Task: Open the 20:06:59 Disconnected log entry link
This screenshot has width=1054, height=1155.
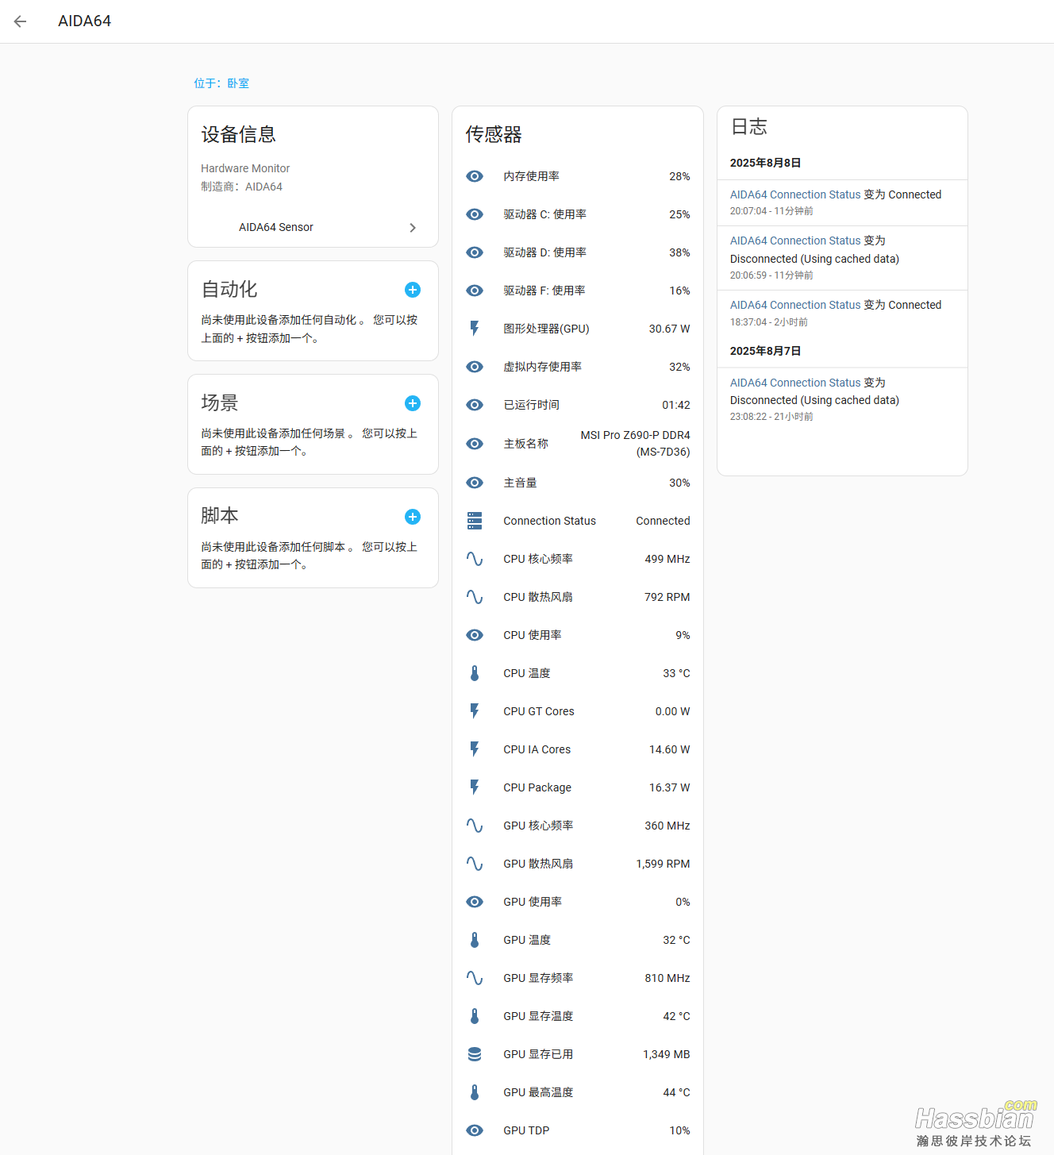Action: (x=795, y=241)
